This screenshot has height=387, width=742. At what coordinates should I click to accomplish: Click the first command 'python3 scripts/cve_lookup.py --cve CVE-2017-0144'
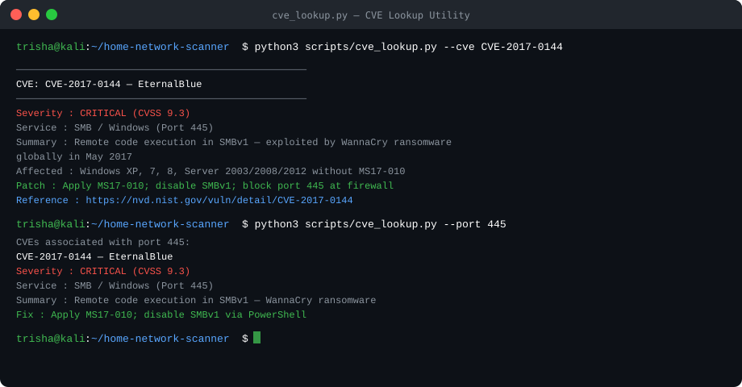(x=408, y=47)
